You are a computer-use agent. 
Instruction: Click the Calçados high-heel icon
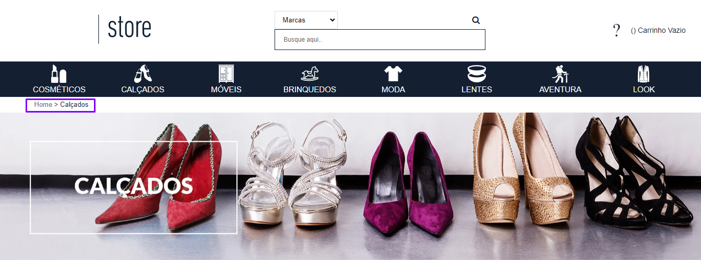[x=143, y=73]
